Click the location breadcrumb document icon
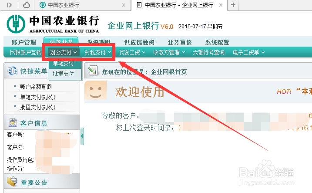This screenshot has height=193, width=312. [x=93, y=70]
